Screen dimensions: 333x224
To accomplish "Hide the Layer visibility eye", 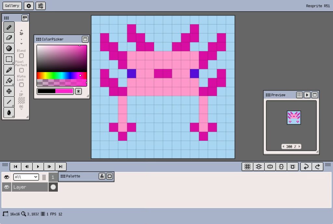I will (x=6, y=187).
